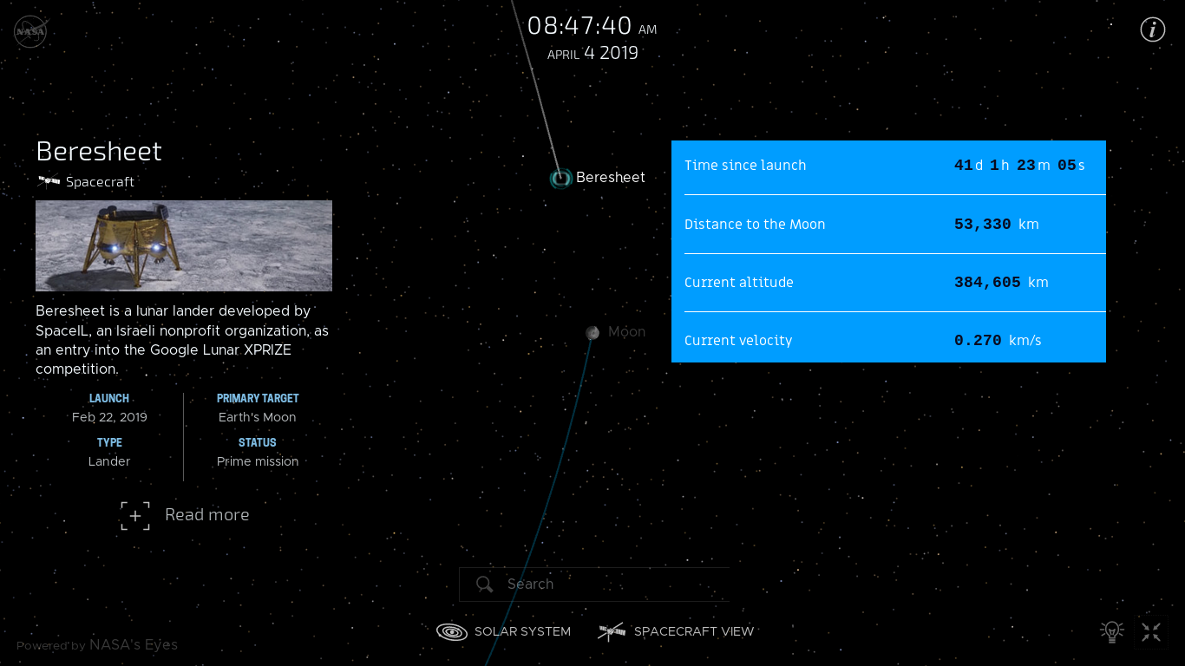Focus the Search field

click(x=594, y=584)
